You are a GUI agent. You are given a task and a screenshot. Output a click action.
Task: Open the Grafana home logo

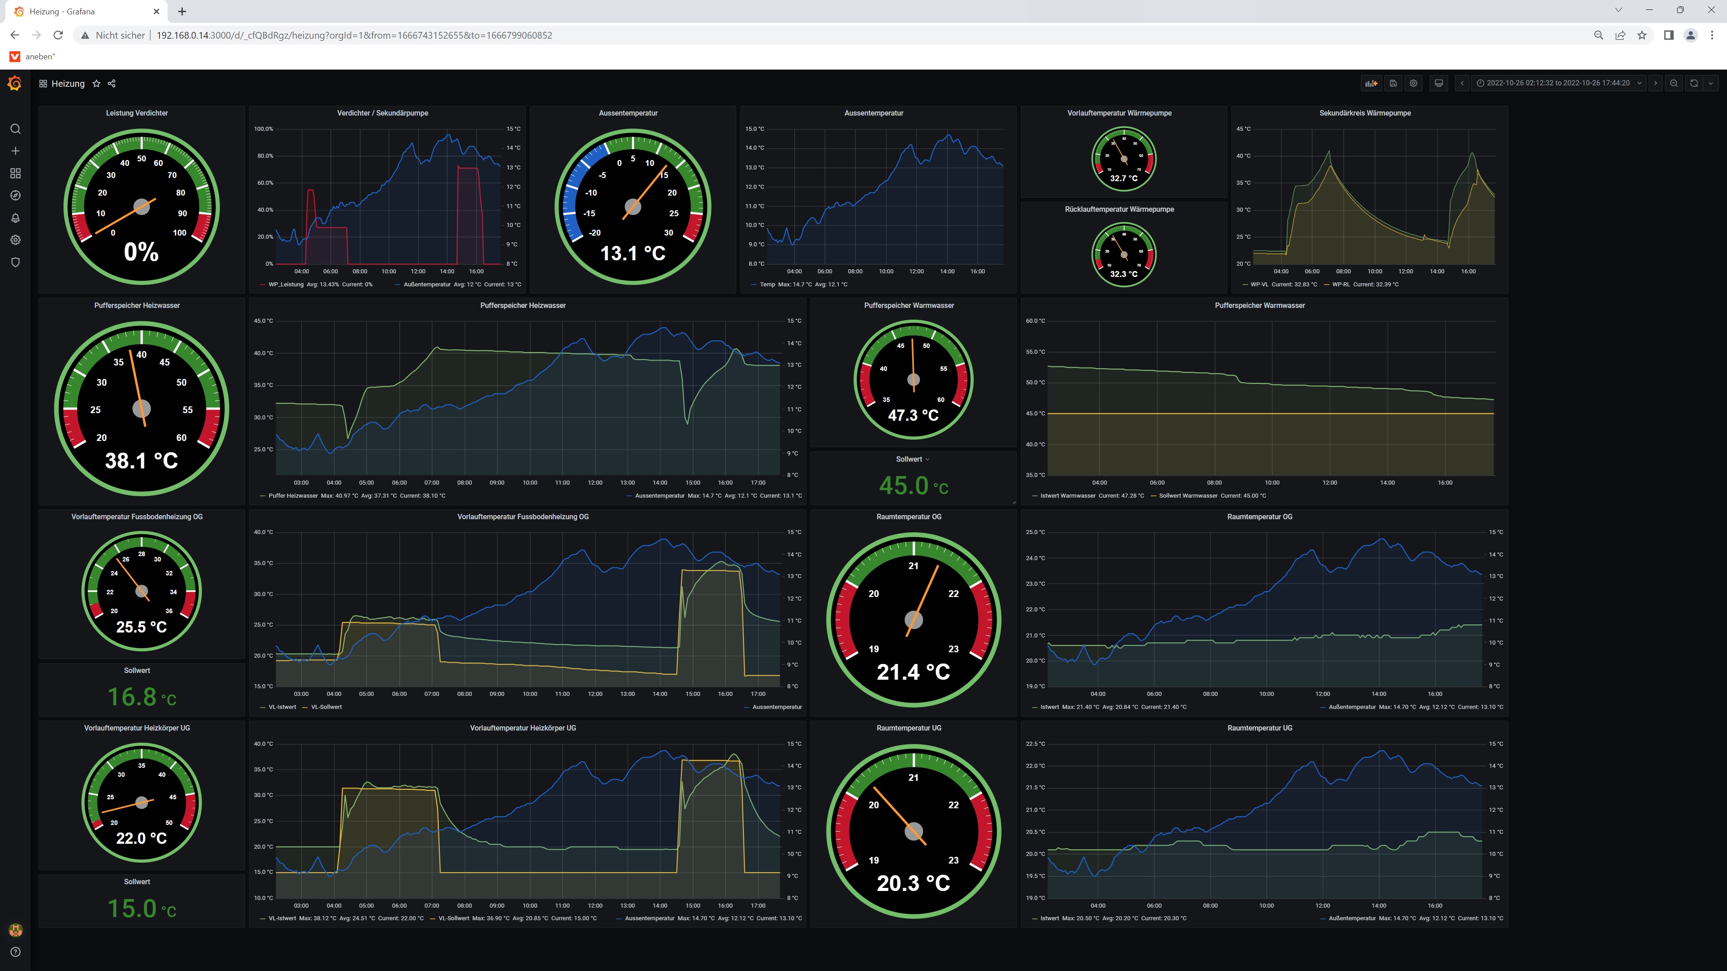coord(15,83)
